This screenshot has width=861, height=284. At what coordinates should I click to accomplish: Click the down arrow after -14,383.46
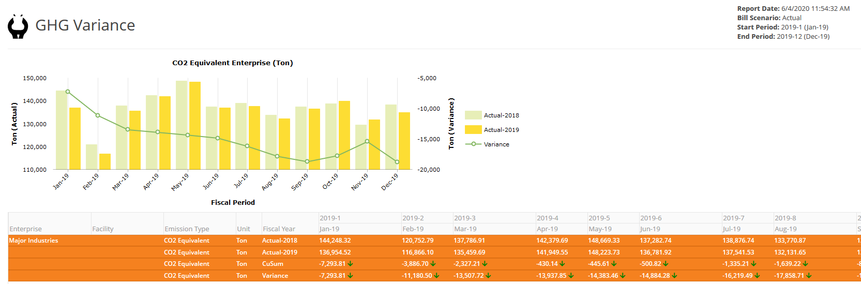point(623,276)
